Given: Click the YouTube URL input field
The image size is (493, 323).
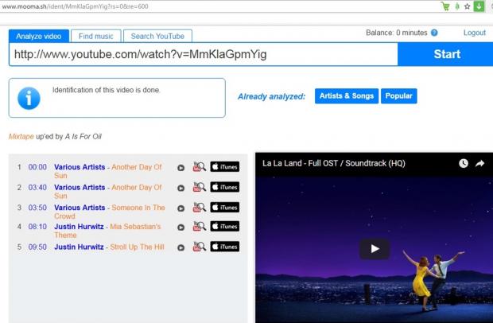Looking at the screenshot, I should click(x=203, y=54).
